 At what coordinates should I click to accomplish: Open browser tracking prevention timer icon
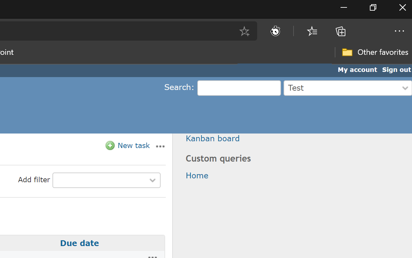click(275, 31)
